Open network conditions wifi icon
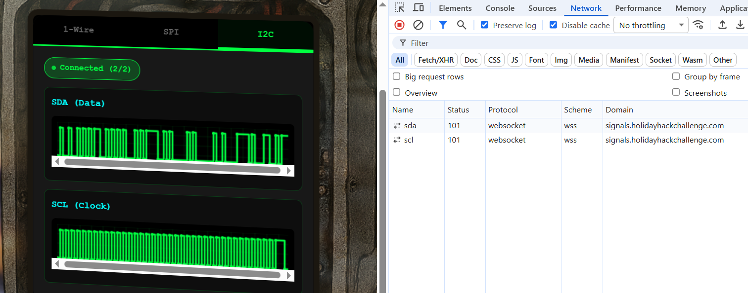The width and height of the screenshot is (748, 293). pyautogui.click(x=698, y=25)
